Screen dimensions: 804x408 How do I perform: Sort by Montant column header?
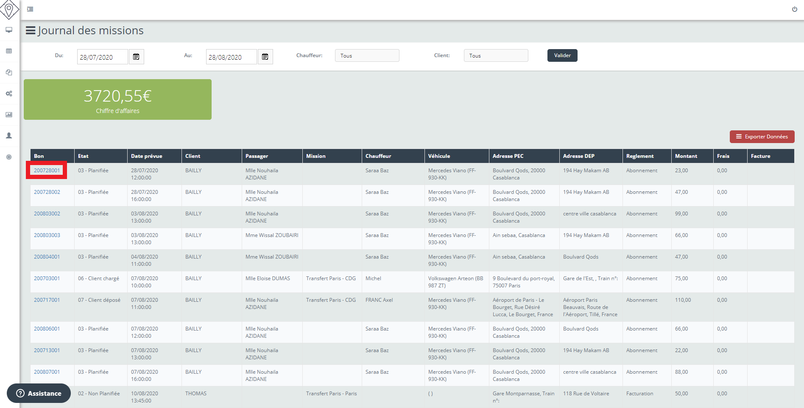click(x=686, y=156)
